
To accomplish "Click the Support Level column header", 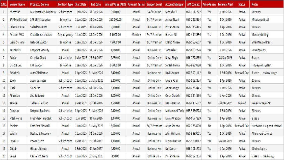I will tap(154, 4).
